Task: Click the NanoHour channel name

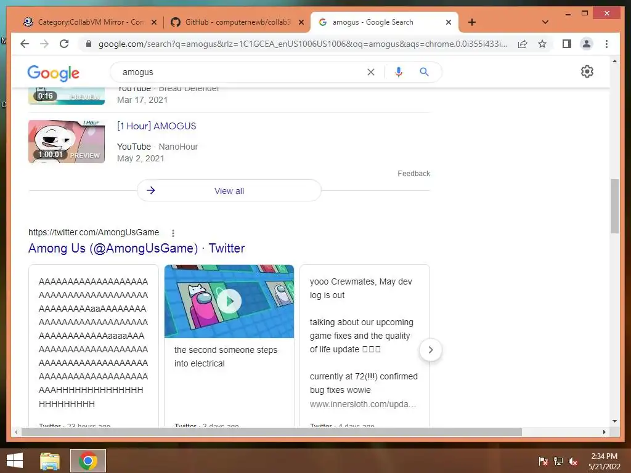Action: pyautogui.click(x=178, y=147)
